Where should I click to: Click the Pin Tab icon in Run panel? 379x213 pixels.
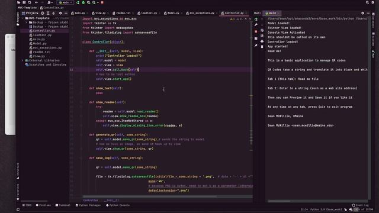pos(256,45)
